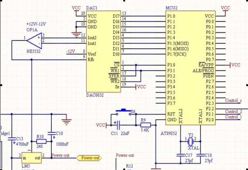
Task: Click the ground symbol below DAC1 GND pins
Action: (76, 35)
